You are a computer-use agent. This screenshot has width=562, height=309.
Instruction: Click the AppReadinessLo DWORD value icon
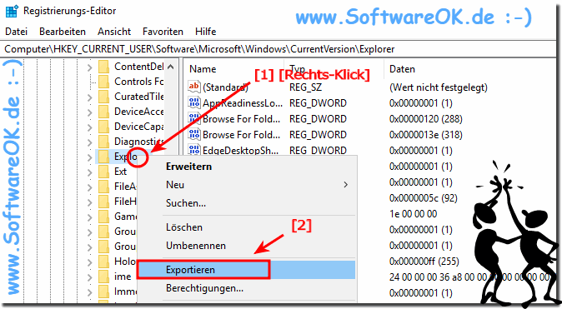coord(194,102)
